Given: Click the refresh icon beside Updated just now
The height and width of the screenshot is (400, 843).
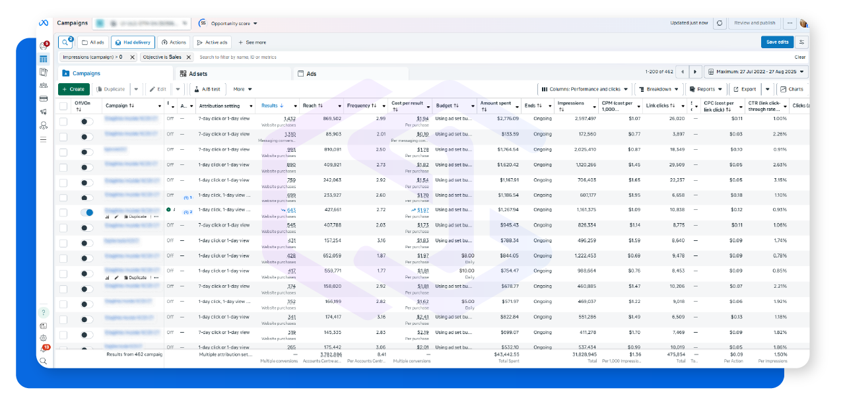Looking at the screenshot, I should 720,23.
